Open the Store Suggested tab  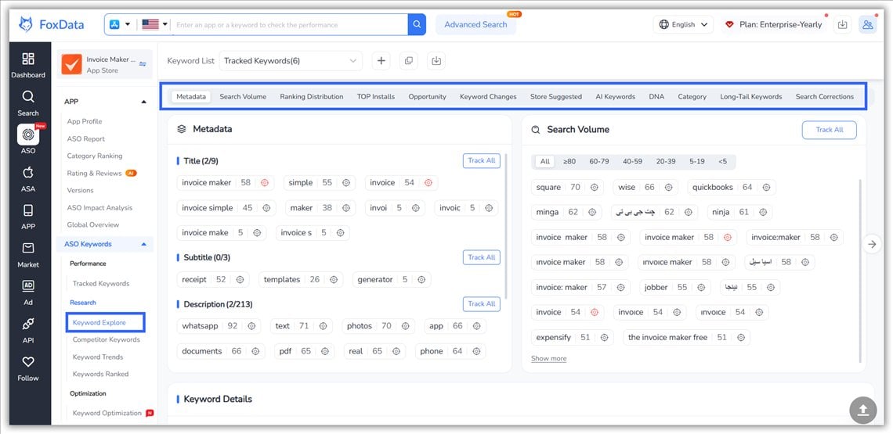click(x=556, y=97)
